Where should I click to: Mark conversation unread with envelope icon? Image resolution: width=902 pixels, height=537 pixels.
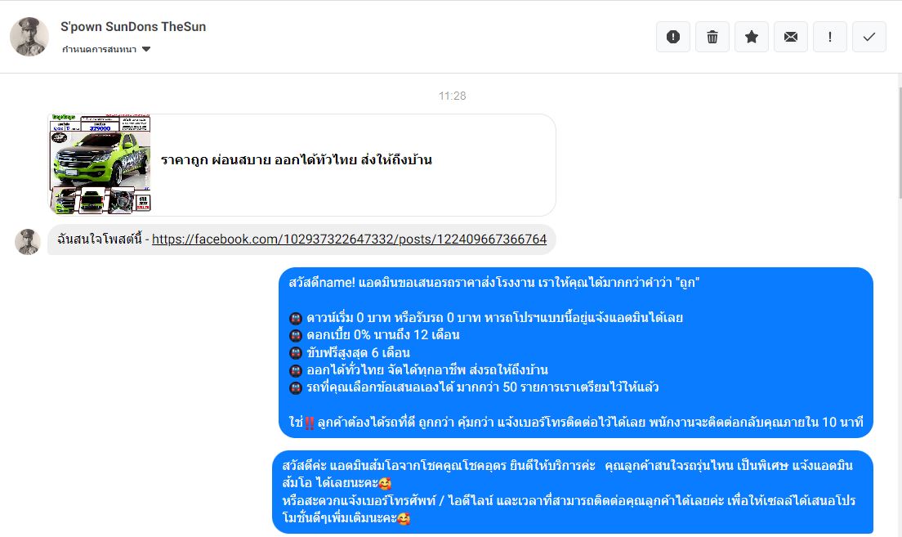click(x=790, y=37)
